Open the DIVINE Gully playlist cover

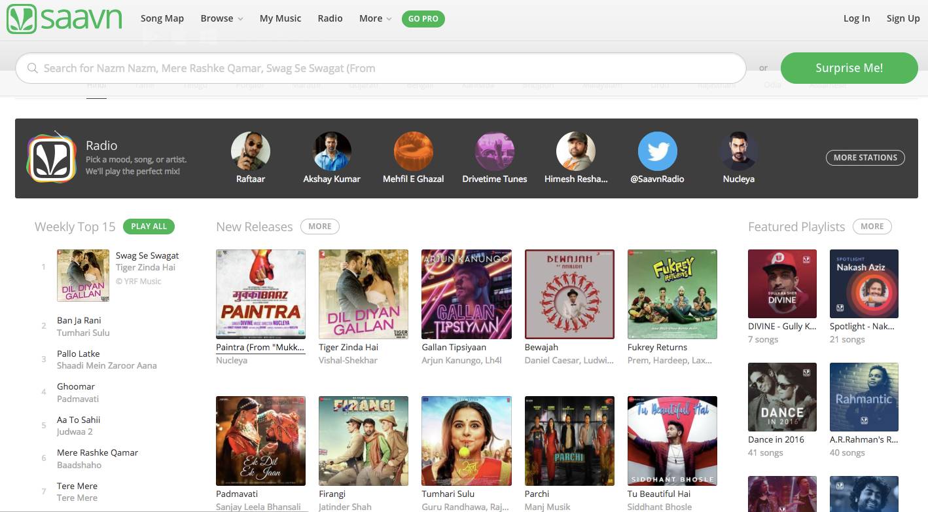pos(782,283)
